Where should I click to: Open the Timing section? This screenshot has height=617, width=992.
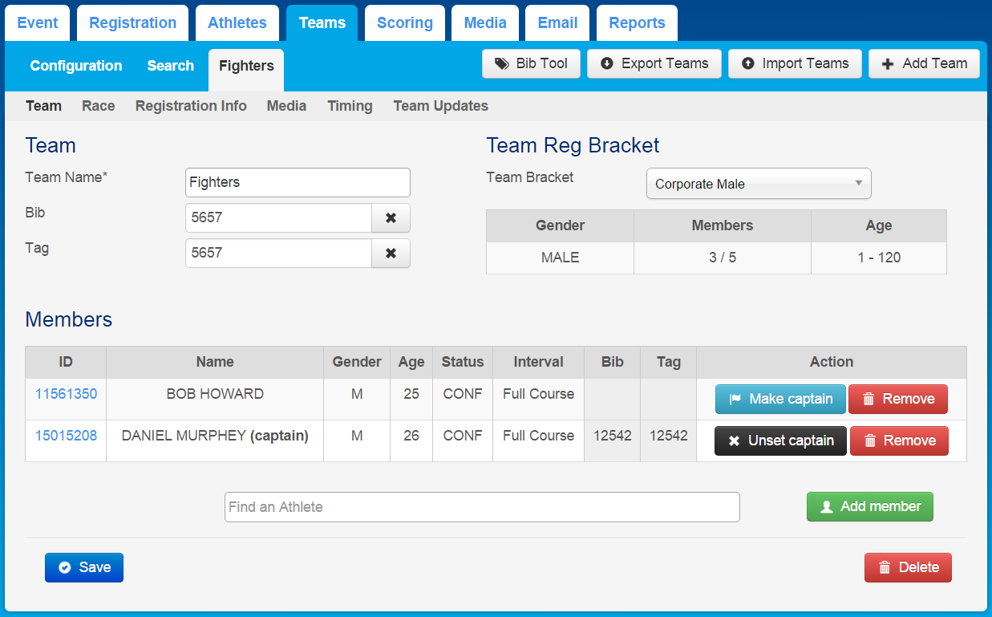[x=350, y=106]
